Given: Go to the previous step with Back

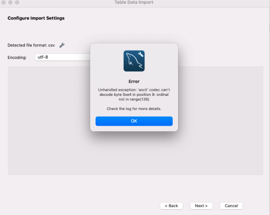Looking at the screenshot, I should (x=171, y=206).
